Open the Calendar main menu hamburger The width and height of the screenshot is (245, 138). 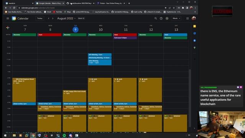coord(8,18)
